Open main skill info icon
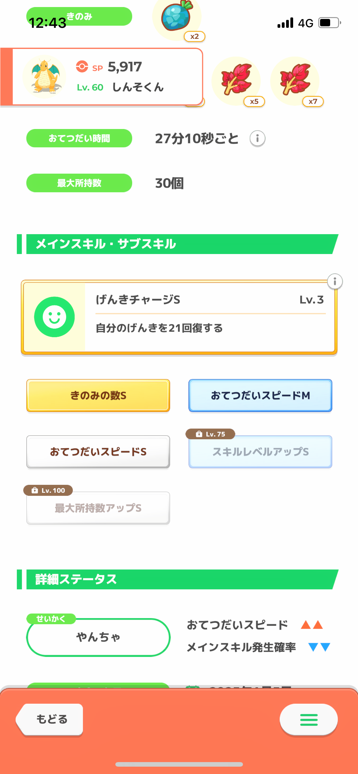This screenshot has width=358, height=774. [x=335, y=281]
